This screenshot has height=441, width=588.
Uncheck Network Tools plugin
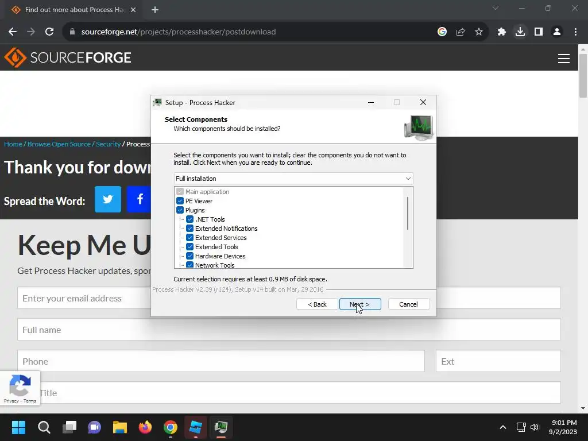pos(189,265)
